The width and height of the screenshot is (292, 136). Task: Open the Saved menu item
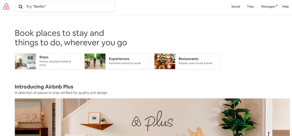[236, 6]
